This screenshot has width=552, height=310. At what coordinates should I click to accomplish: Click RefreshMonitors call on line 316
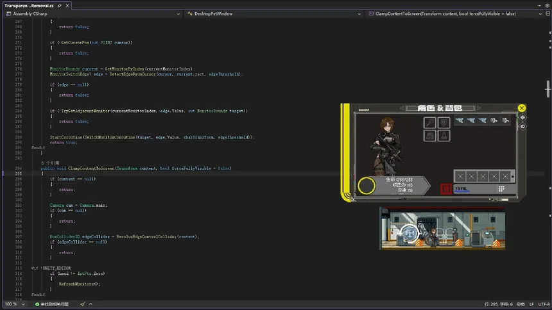77,284
